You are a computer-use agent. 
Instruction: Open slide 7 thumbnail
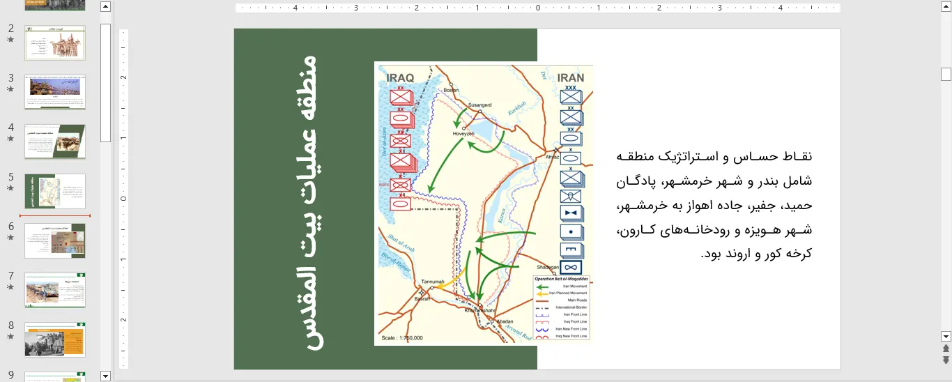pos(55,291)
